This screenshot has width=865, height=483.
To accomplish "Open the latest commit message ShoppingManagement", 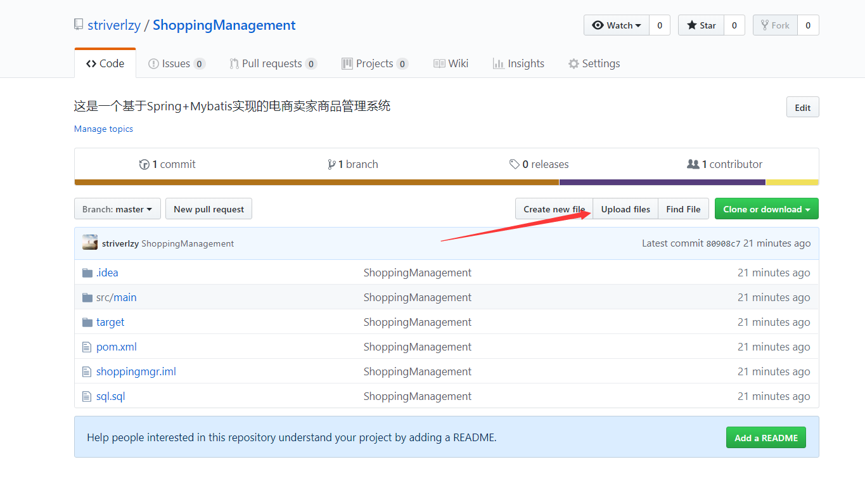I will pos(188,243).
